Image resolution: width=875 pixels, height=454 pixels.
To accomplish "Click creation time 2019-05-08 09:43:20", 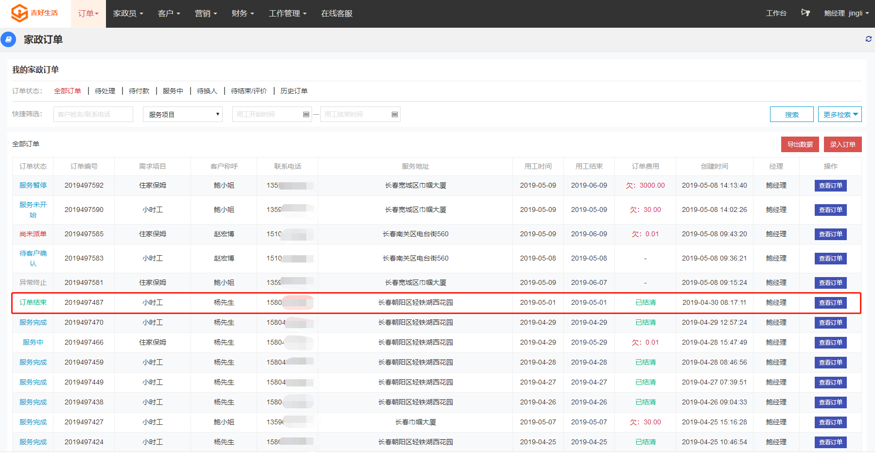I will click(715, 234).
